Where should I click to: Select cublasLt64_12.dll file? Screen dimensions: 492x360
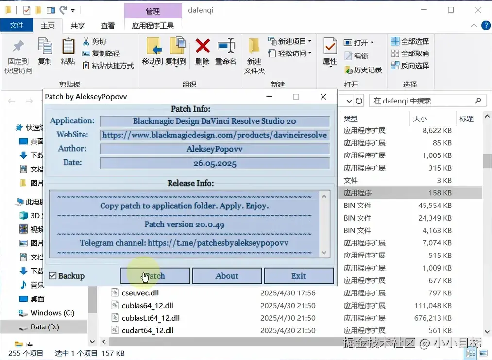pyautogui.click(x=151, y=318)
